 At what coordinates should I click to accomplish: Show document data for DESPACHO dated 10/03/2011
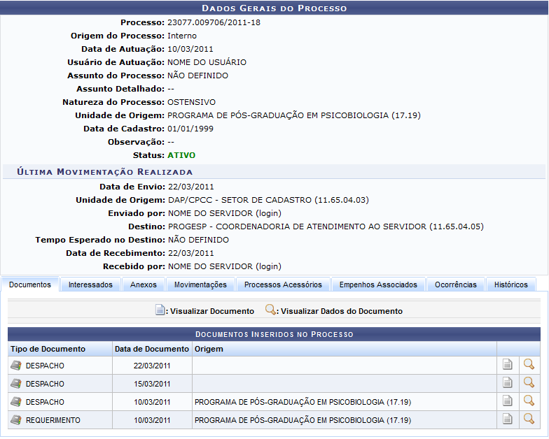529,401
